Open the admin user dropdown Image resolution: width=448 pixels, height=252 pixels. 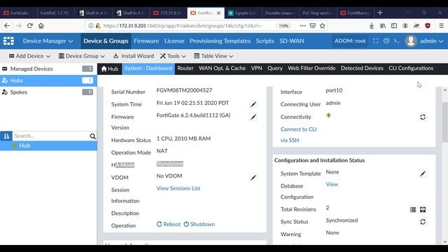tap(431, 41)
